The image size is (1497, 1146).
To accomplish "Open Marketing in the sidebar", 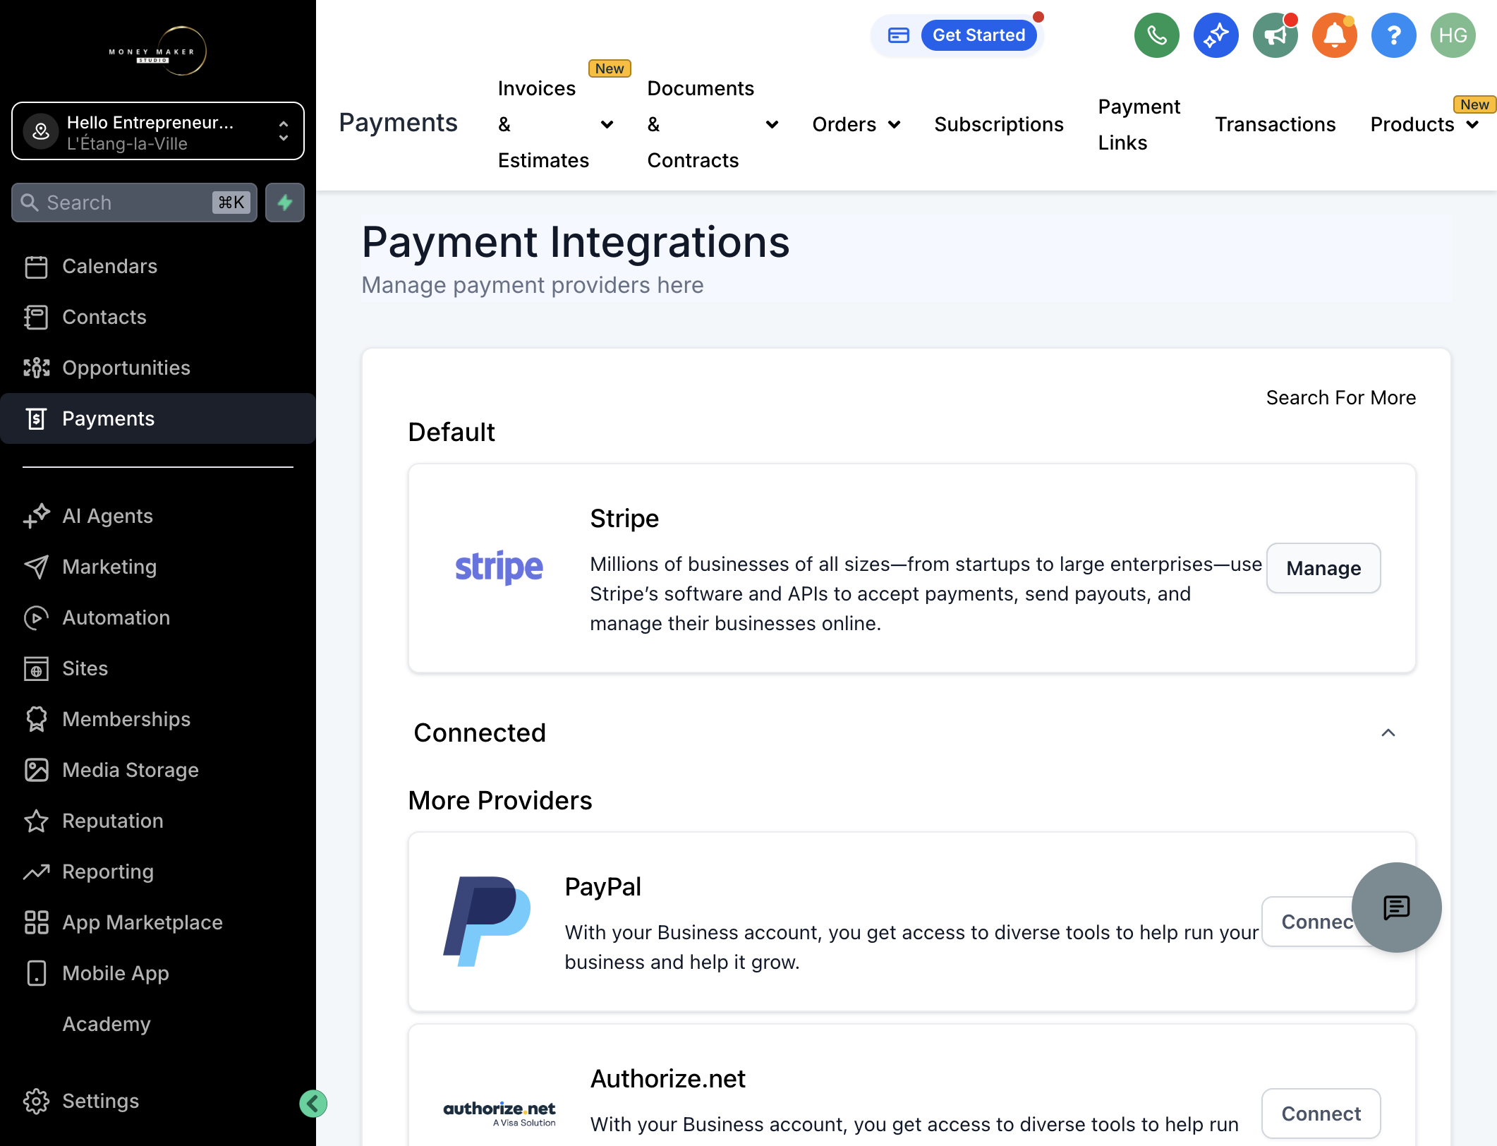I will click(158, 567).
